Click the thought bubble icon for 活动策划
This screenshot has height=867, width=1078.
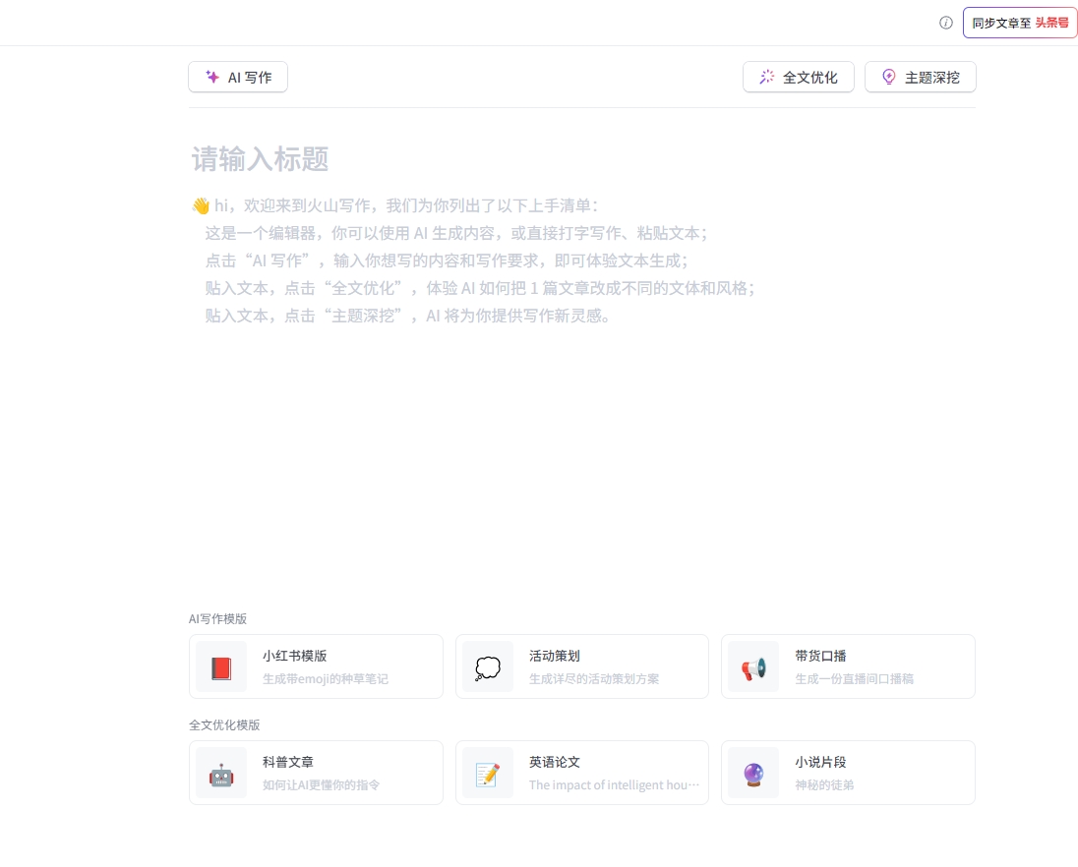[x=488, y=668]
